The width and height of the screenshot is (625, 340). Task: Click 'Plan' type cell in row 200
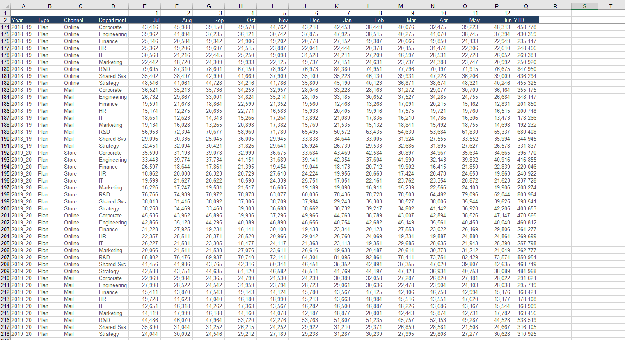pos(50,208)
